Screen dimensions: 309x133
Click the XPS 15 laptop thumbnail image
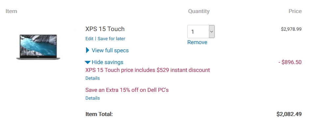pos(38,47)
